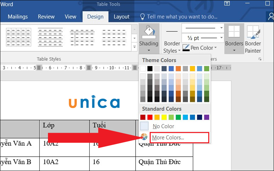Image resolution: width=274 pixels, height=171 pixels.
Task: Select light green standard color
Action: (171, 117)
